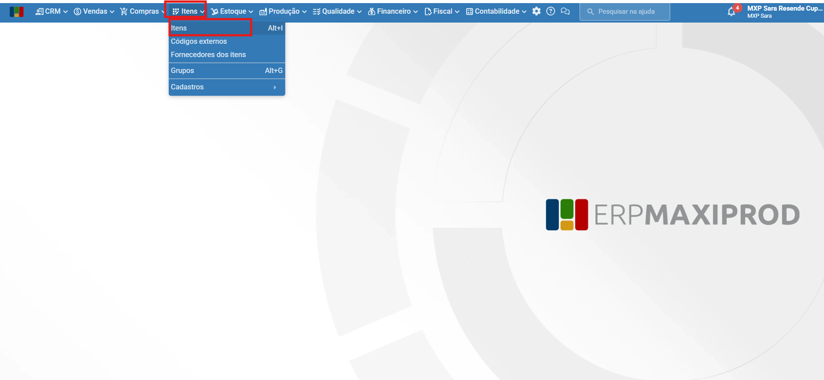Click the Itens grid icon in the menu bar
This screenshot has height=380, width=824.
tap(176, 12)
